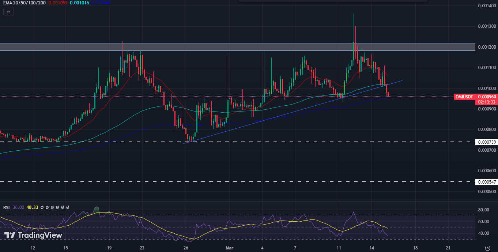498x252 pixels.
Task: Select the gray resistance zone rectangle
Action: tap(238, 47)
